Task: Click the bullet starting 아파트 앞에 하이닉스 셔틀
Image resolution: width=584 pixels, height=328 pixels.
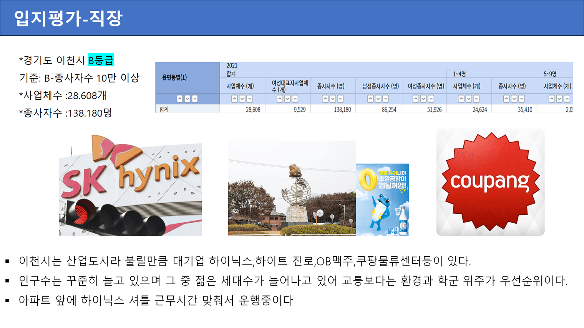Action: (x=156, y=300)
